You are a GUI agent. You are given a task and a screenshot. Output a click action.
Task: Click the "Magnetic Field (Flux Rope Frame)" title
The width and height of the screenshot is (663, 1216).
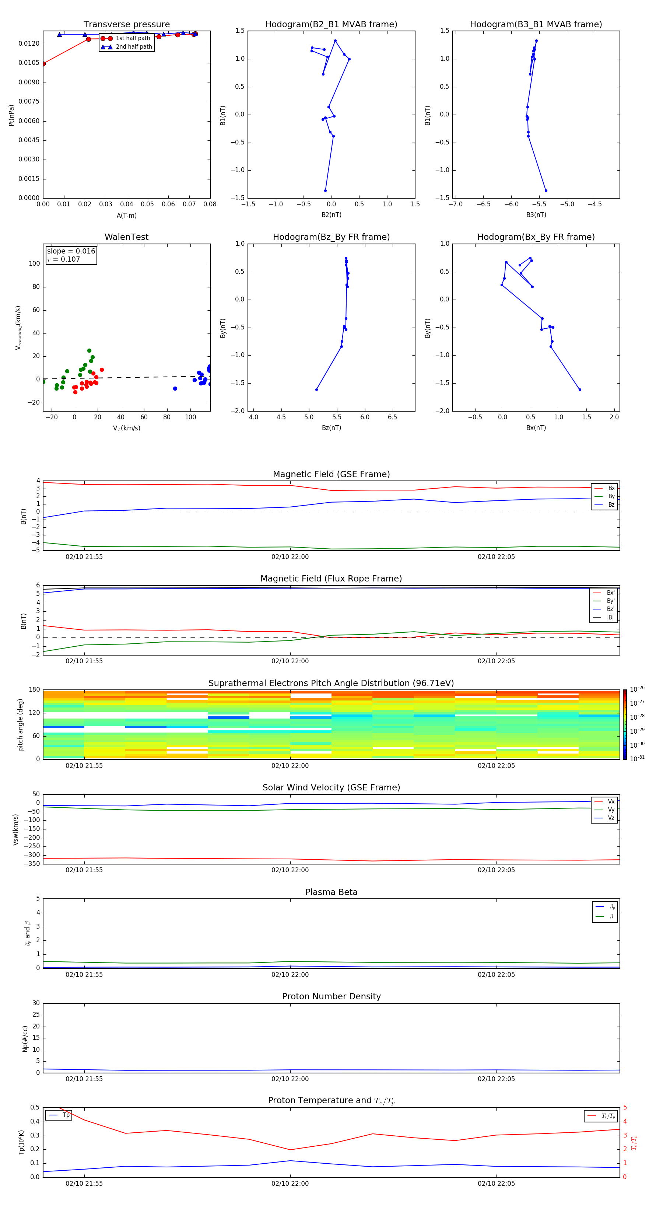331,579
